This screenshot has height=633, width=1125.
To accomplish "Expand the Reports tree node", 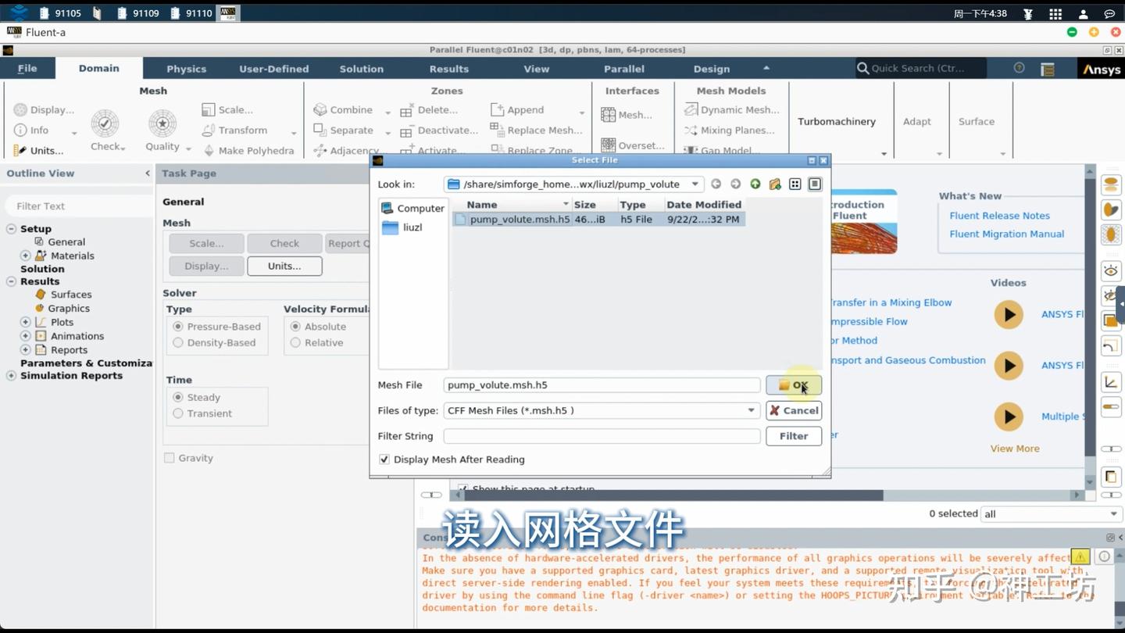I will click(26, 350).
